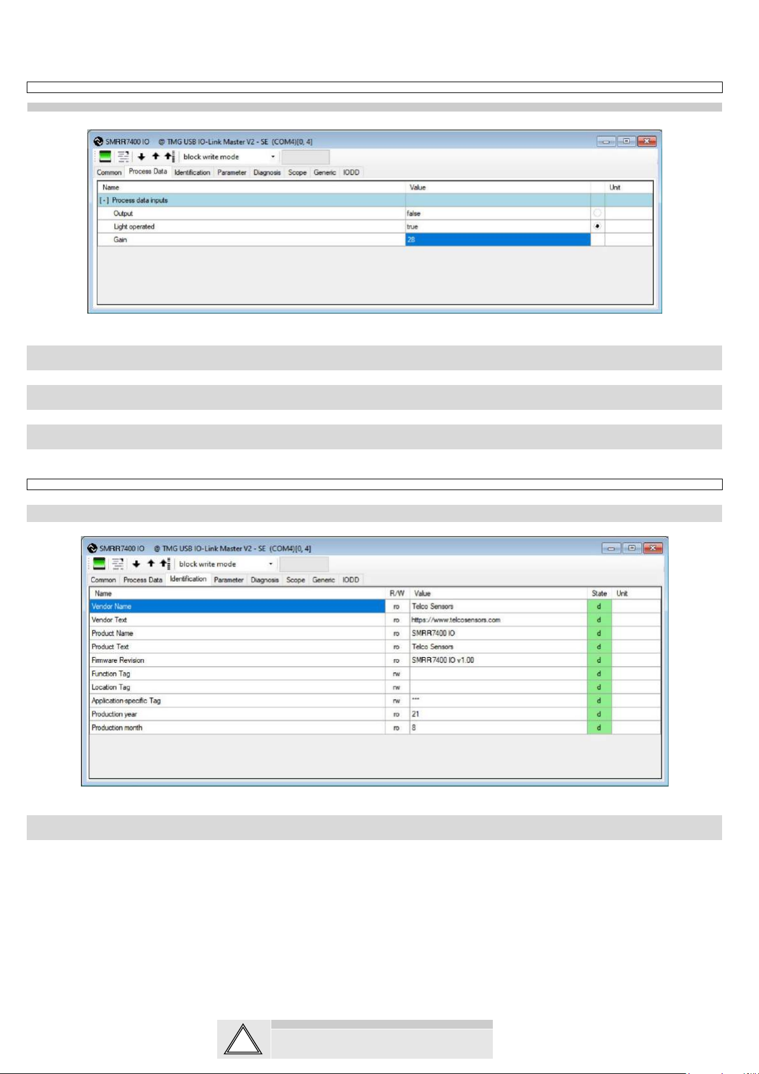Switch to the Common tab in the Process Data window
Viewport: 759px width, 1074px height.
pyautogui.click(x=109, y=173)
